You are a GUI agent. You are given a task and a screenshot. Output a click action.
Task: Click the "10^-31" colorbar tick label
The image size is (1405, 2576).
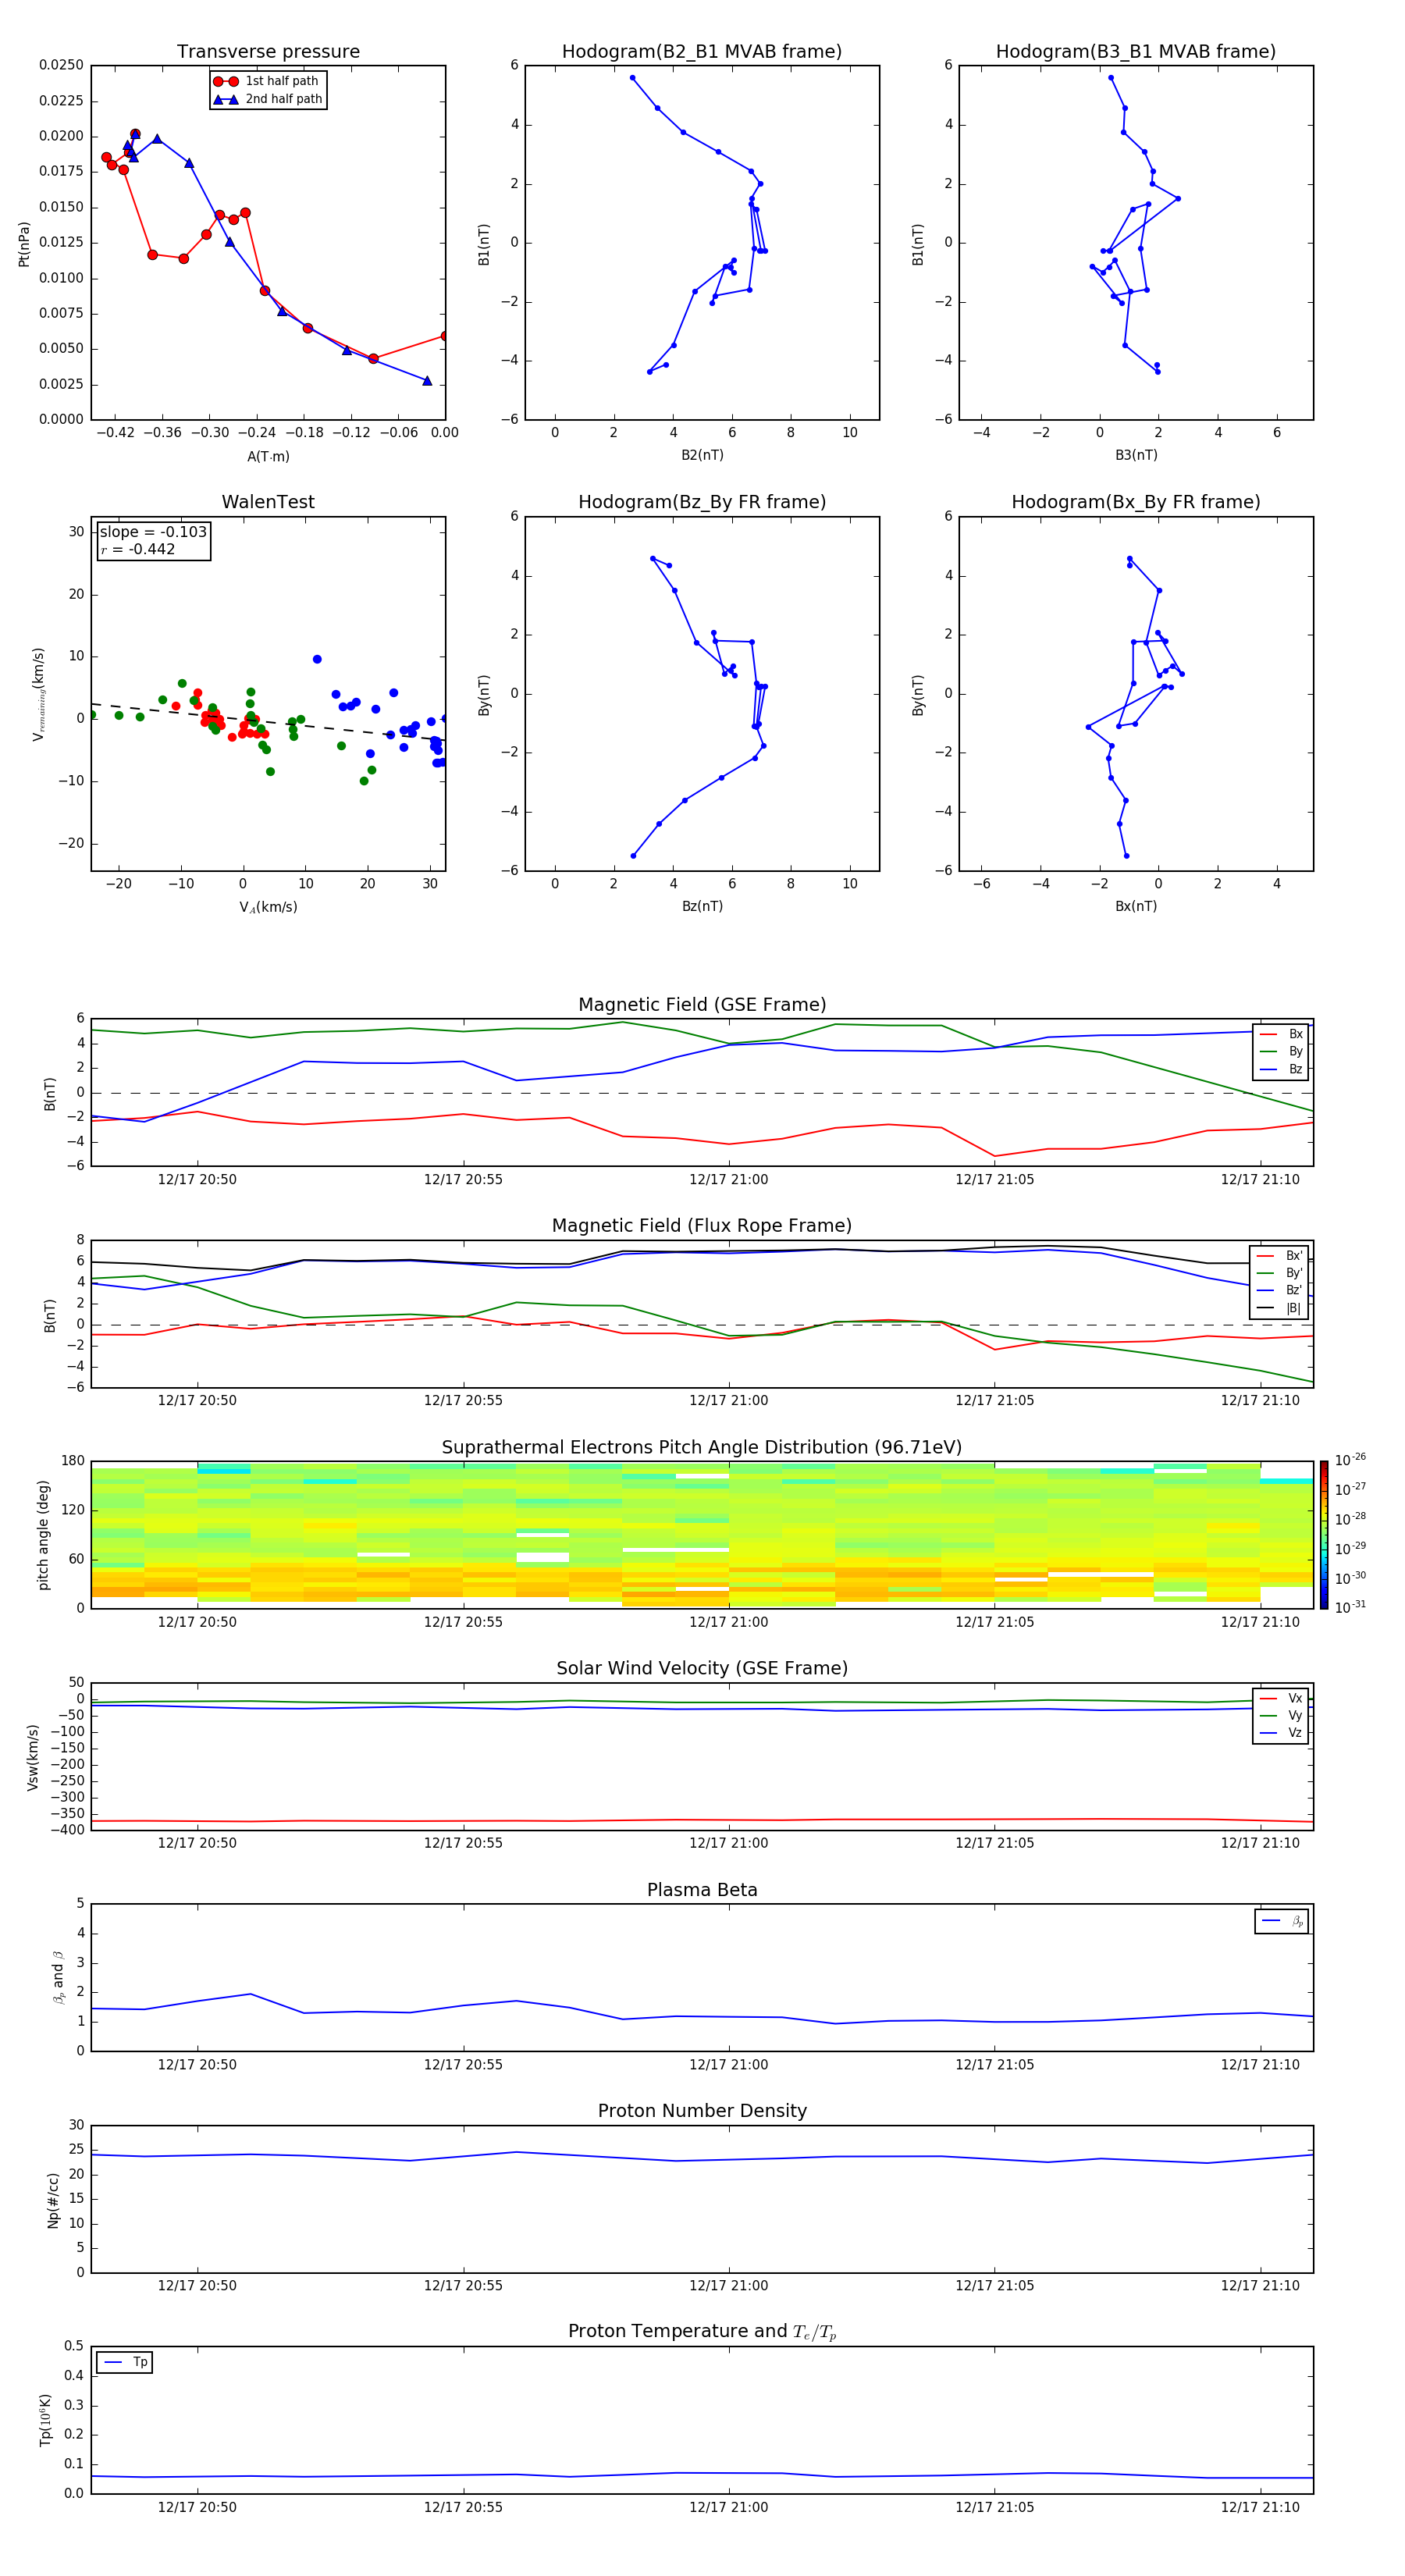(x=1350, y=1607)
